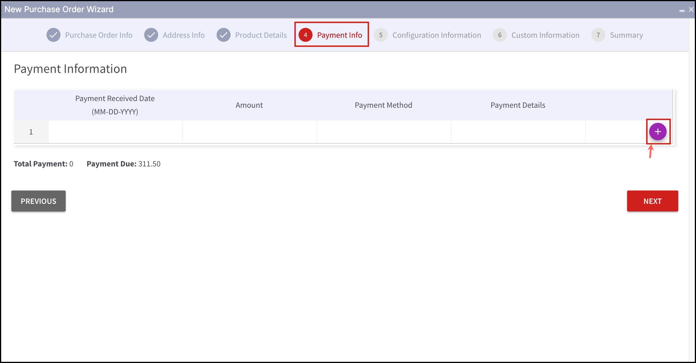
Task: Jump to the Summary step
Action: pyautogui.click(x=626, y=35)
